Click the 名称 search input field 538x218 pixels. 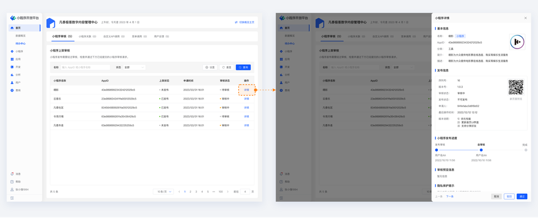click(85, 67)
